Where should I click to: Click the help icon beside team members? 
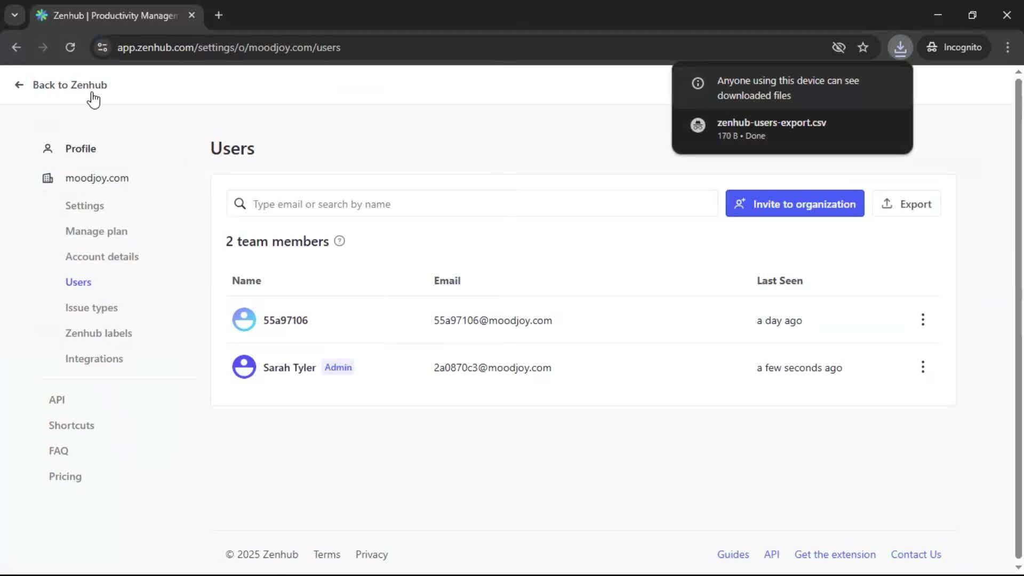tap(339, 241)
